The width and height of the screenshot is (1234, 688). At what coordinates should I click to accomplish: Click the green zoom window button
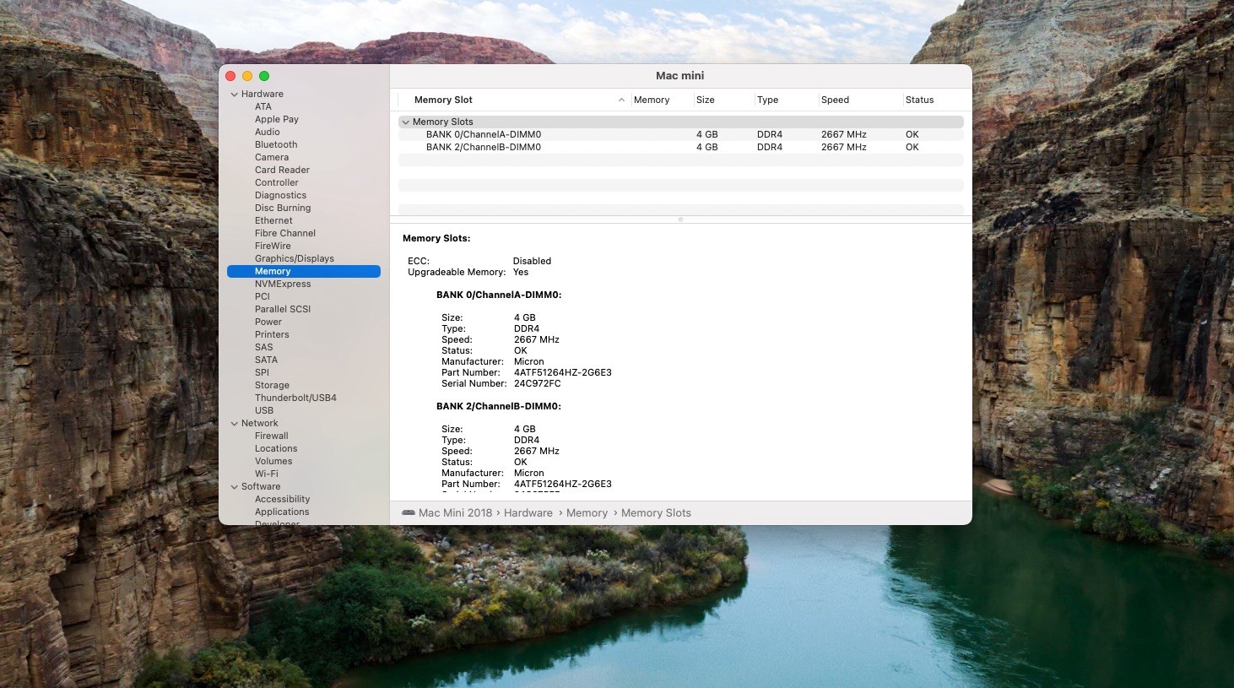[264, 76]
